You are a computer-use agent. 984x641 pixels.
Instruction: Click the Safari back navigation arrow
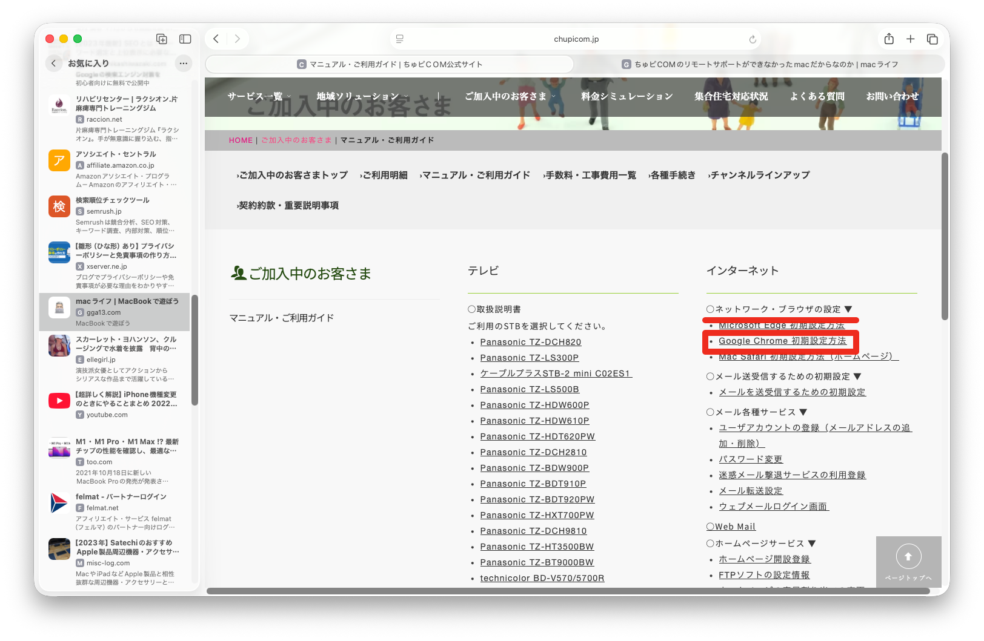click(x=216, y=39)
